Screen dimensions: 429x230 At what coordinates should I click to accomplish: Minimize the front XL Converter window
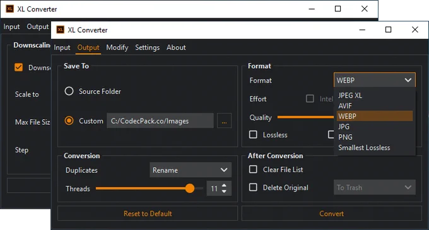point(362,30)
